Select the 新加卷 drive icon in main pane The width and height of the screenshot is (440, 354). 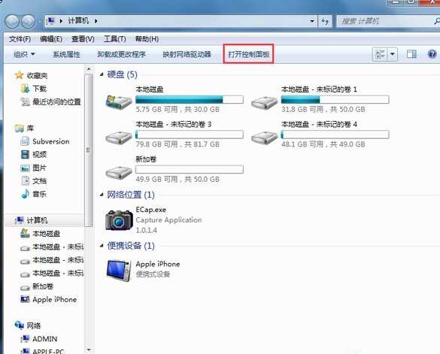coord(119,171)
